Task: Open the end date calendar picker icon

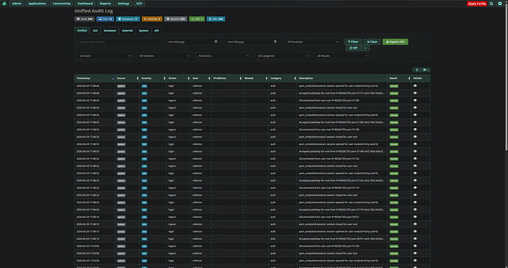Action: click(275, 42)
